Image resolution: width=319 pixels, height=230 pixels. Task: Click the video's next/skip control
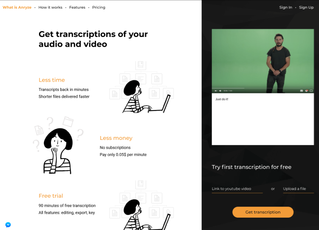[x=216, y=91]
